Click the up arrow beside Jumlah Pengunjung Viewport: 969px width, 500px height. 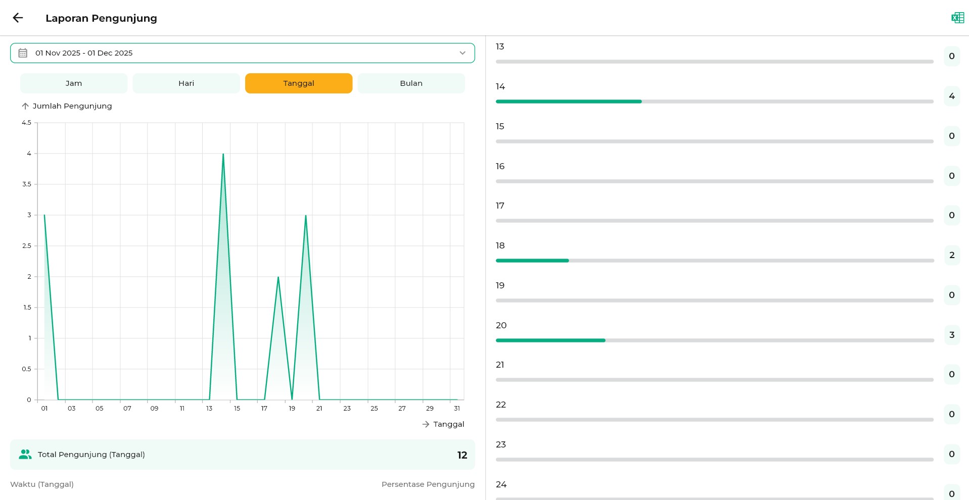coord(25,106)
